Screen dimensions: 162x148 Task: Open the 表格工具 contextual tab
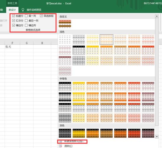coord(12,3)
